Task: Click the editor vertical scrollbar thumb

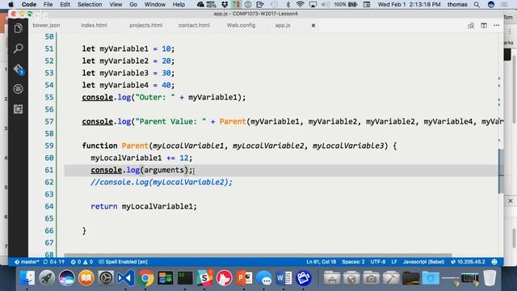Action: [x=501, y=171]
